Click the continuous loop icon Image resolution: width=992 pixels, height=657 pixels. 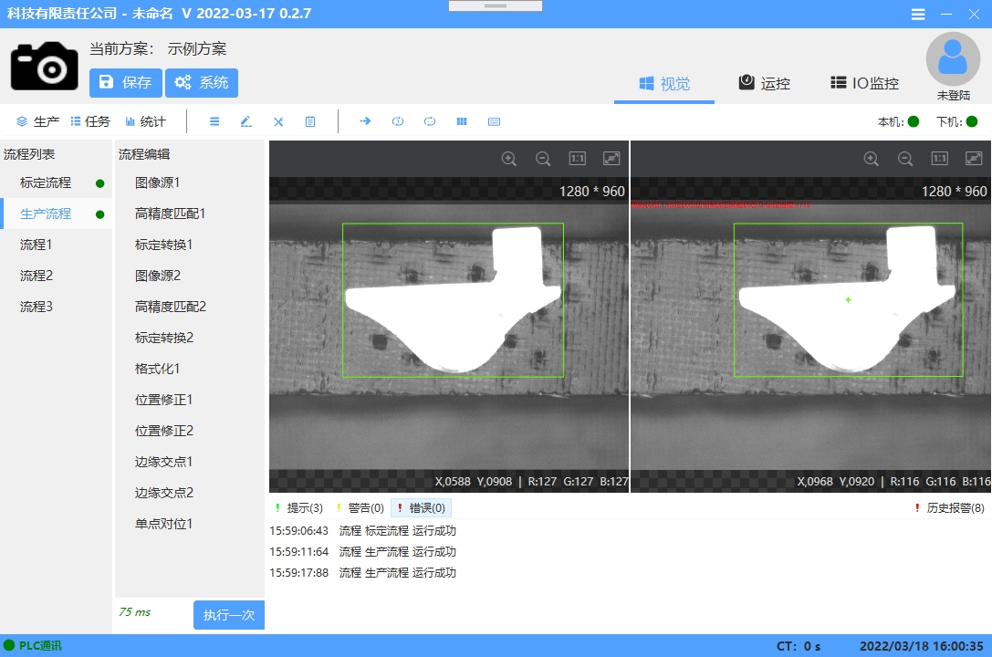(x=430, y=121)
